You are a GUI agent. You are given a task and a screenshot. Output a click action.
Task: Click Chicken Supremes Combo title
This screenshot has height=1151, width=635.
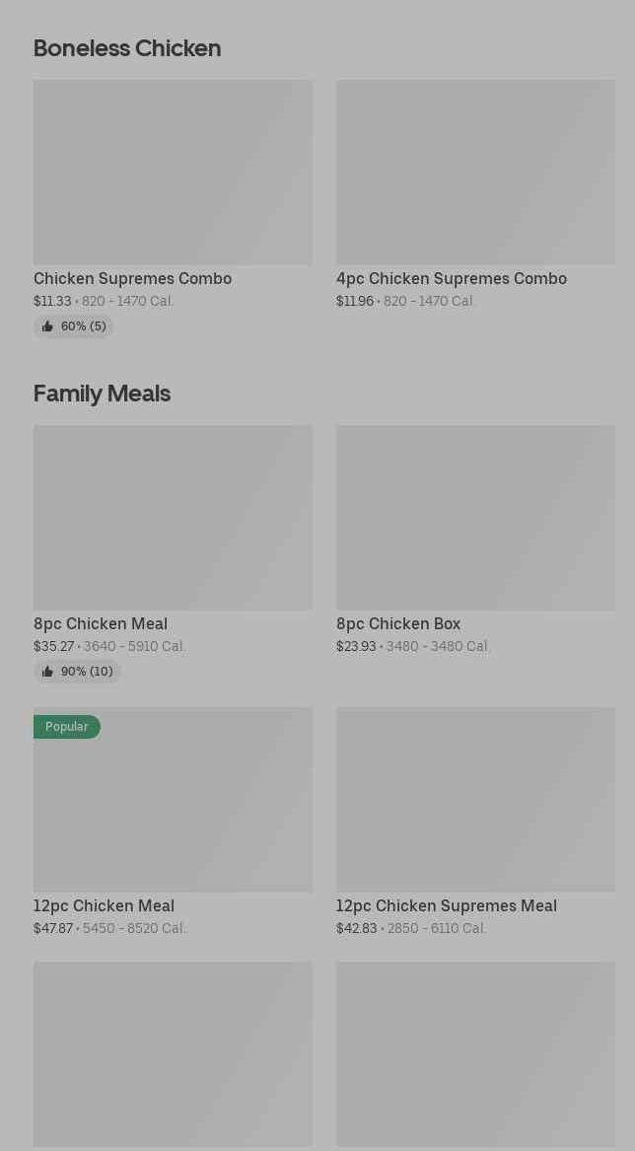click(133, 279)
